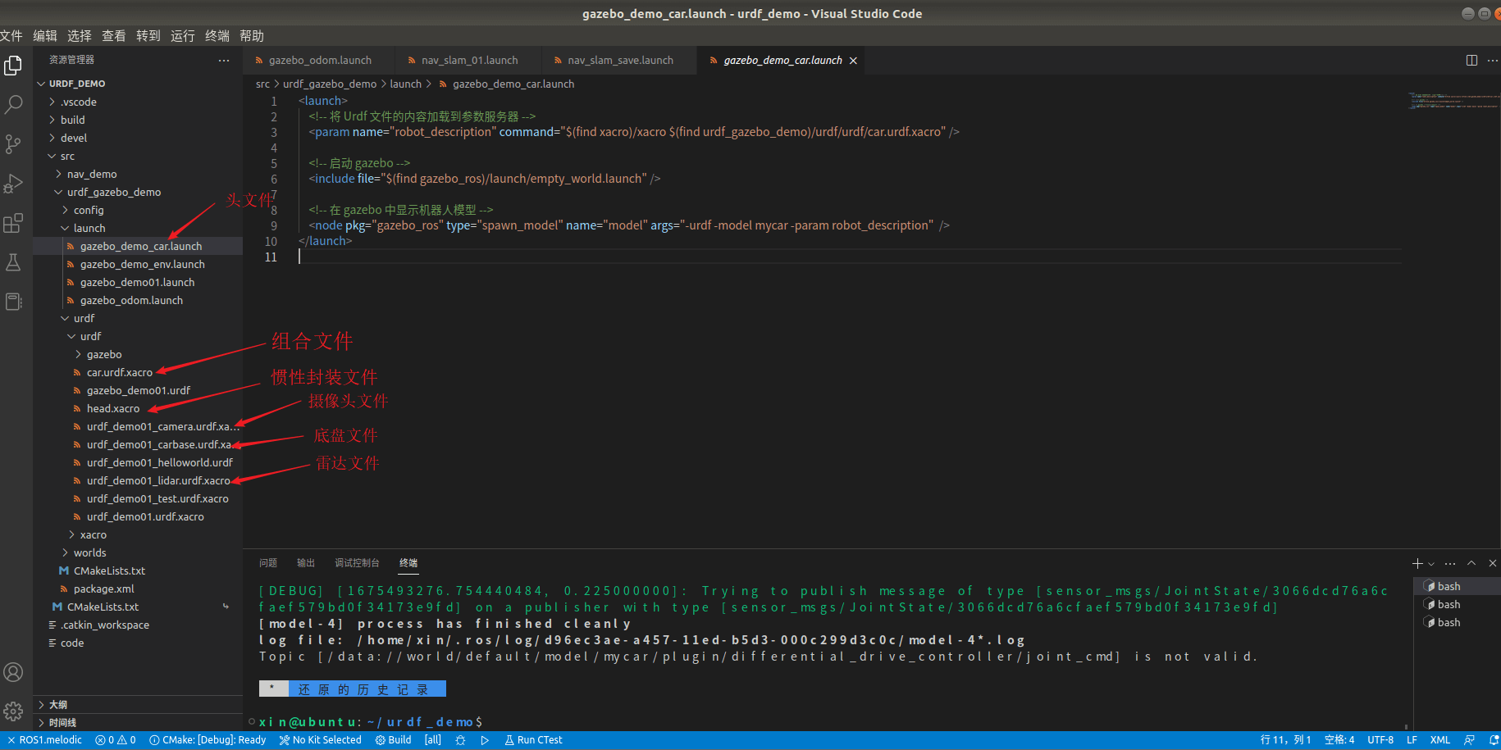Screen dimensions: 1501x750
Task: Click CMake Build button in status bar
Action: [394, 740]
